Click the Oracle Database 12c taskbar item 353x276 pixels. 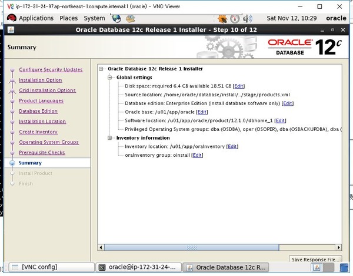(x=225, y=267)
